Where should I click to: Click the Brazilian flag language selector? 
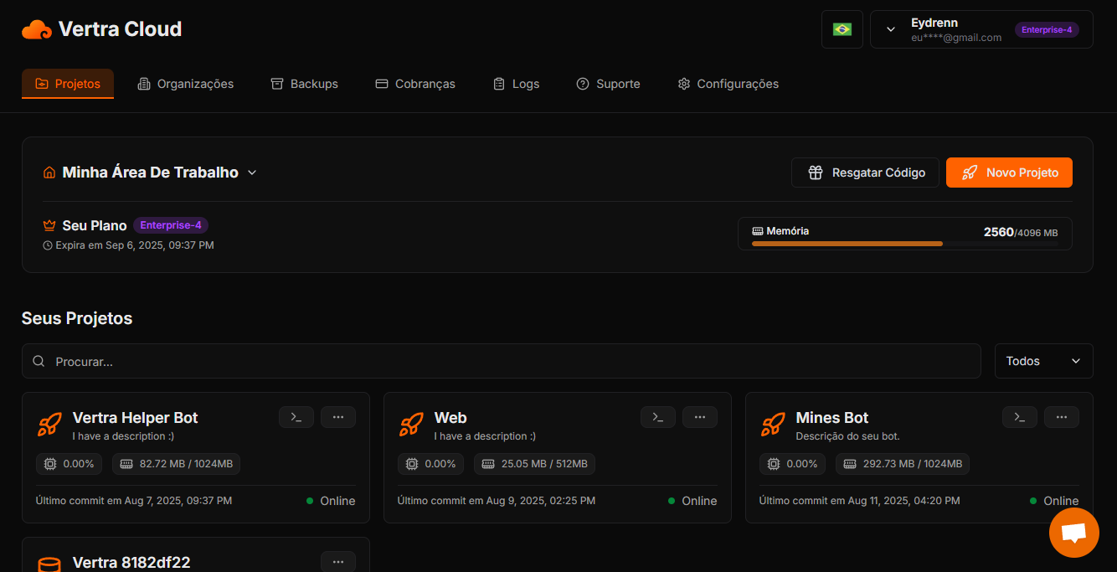pos(842,28)
